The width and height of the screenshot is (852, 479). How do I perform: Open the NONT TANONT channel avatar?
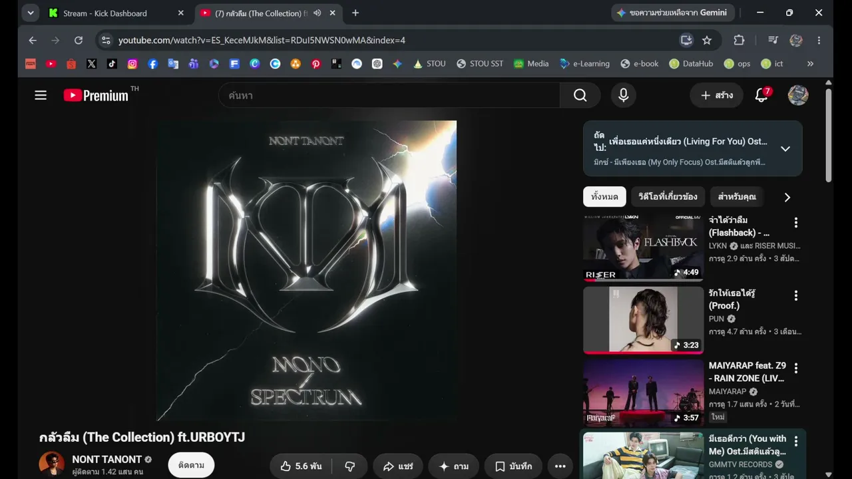pos(52,464)
